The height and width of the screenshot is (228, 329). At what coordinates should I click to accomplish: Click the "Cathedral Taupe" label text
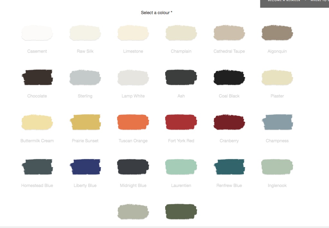(x=229, y=51)
